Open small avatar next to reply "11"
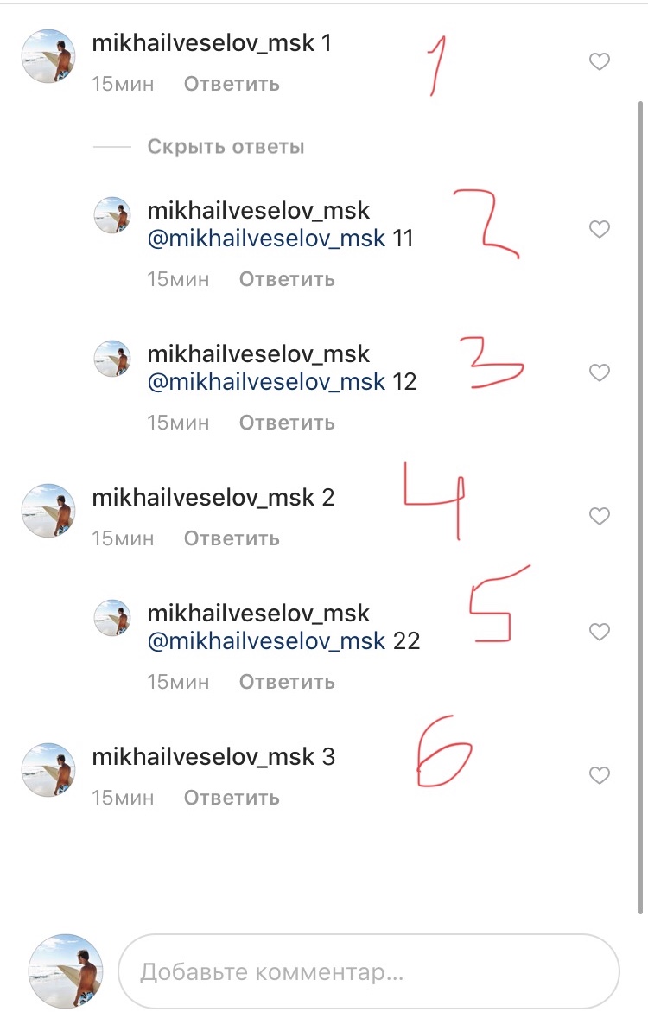Screen dimensions: 648x1012 (x=112, y=215)
